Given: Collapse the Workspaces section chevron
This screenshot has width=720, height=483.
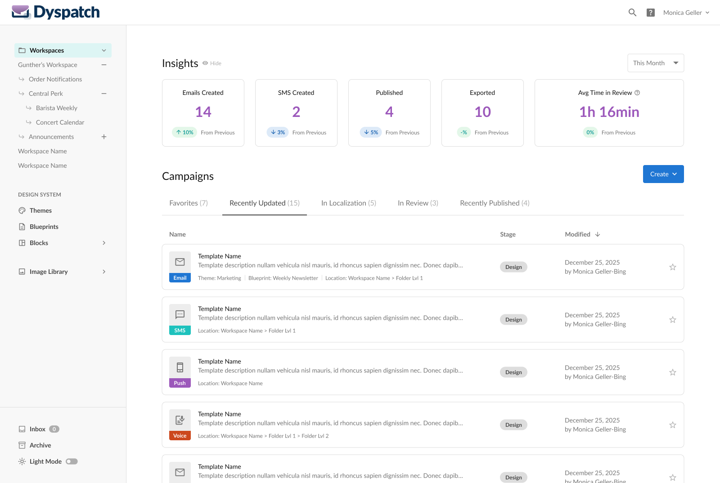Looking at the screenshot, I should click(104, 50).
